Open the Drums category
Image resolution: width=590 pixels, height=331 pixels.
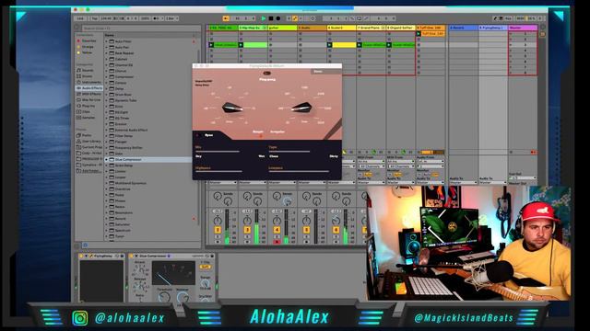[x=87, y=76]
